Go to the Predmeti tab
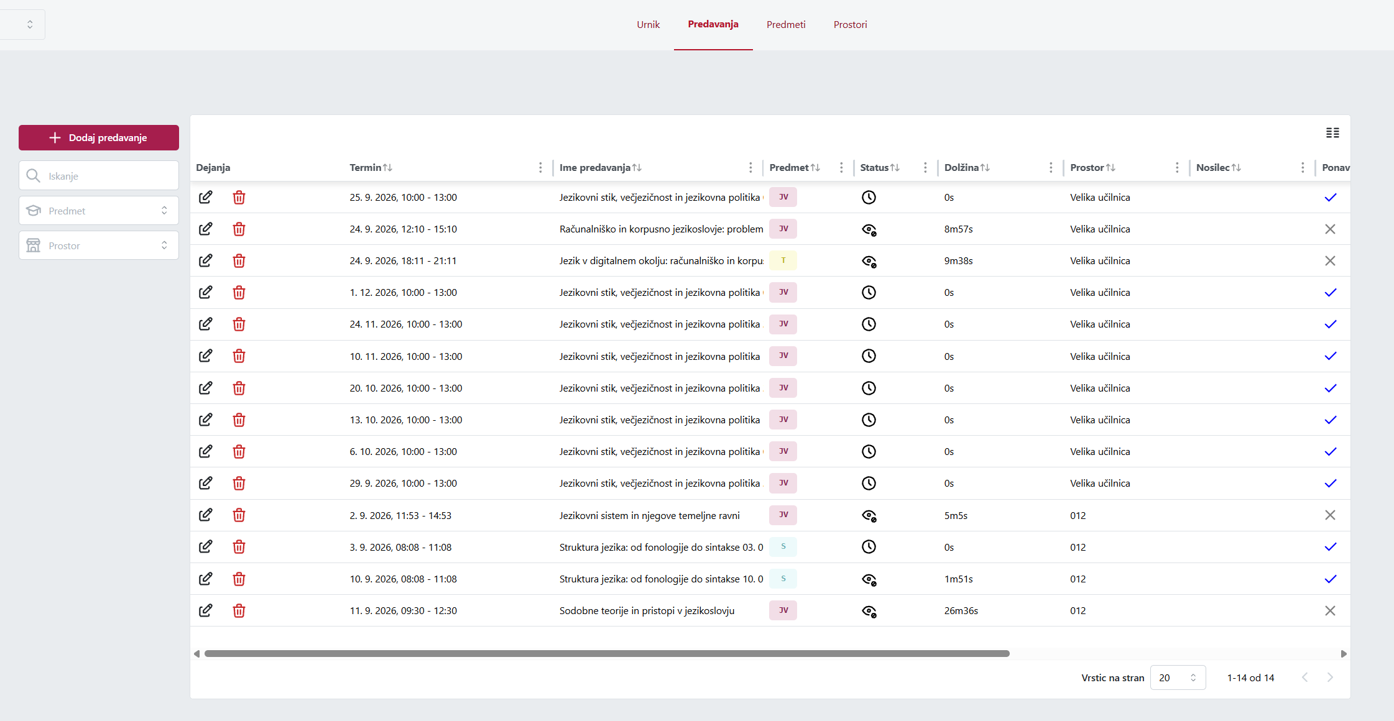The height and width of the screenshot is (721, 1394). (786, 24)
